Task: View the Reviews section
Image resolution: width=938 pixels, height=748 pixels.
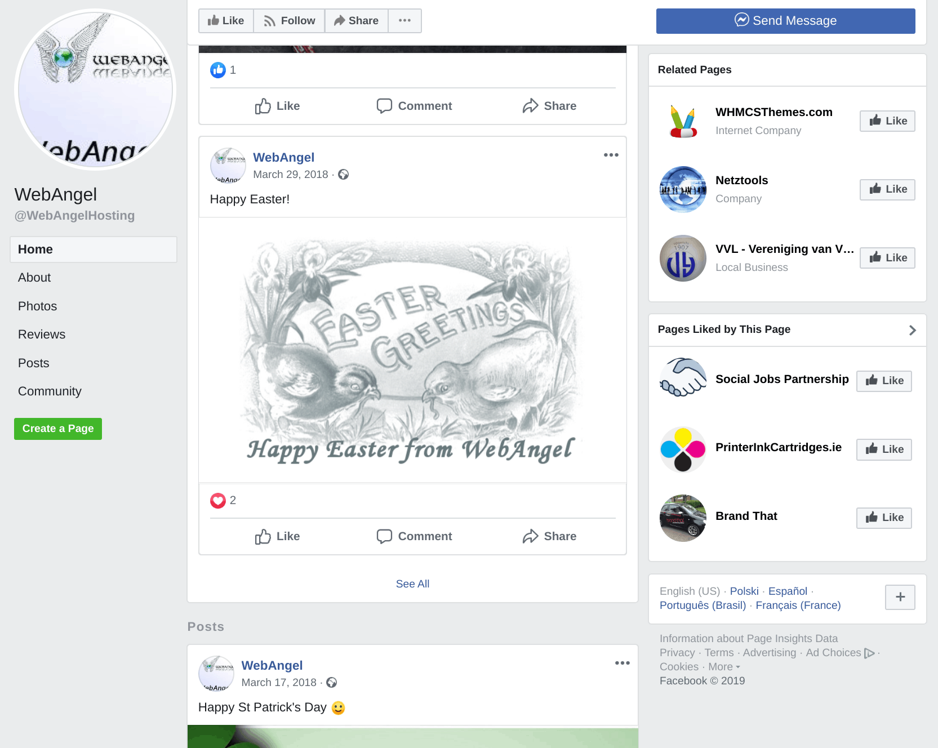Action: tap(42, 335)
